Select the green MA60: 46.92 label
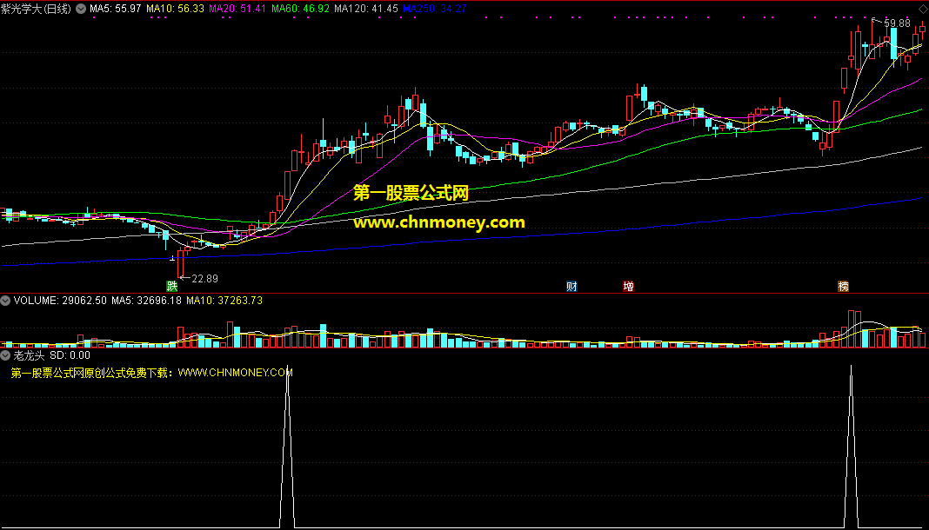Viewport: 929px width, 530px height. coord(300,9)
